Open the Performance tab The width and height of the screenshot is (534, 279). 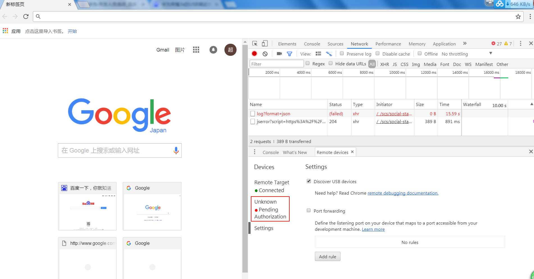(x=388, y=44)
